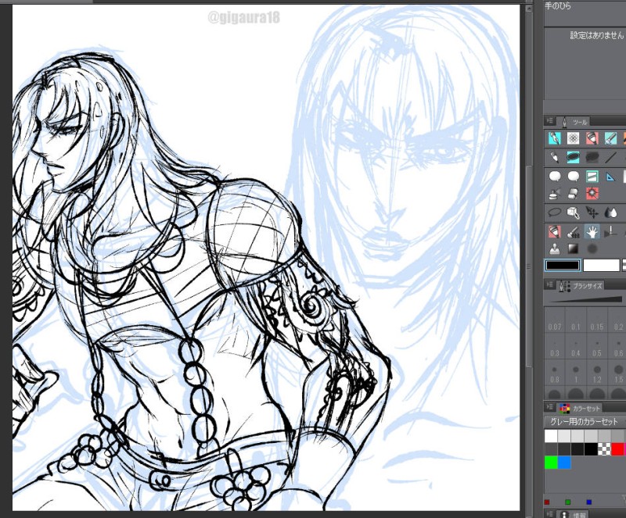Click the canvas vertical scrollbar up arrow
This screenshot has height=518, width=626.
(528, 9)
